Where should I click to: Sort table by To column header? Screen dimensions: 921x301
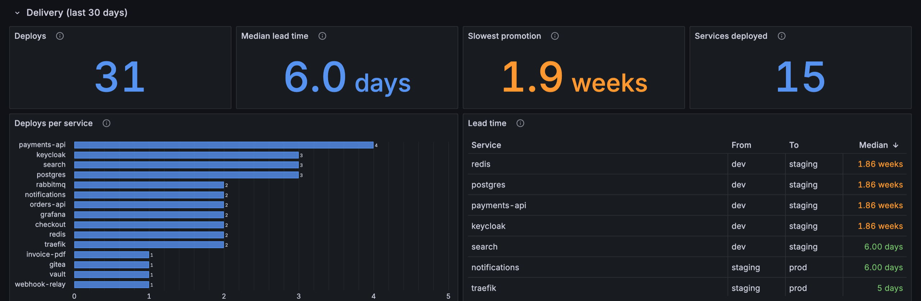pos(794,145)
